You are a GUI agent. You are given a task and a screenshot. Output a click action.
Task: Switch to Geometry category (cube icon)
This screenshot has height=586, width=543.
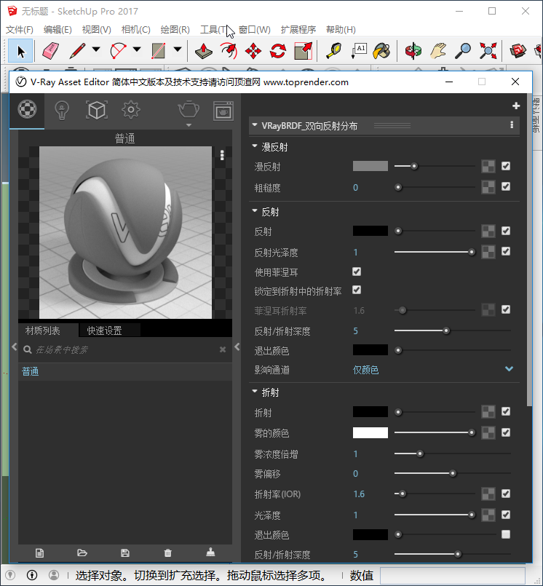click(x=97, y=110)
